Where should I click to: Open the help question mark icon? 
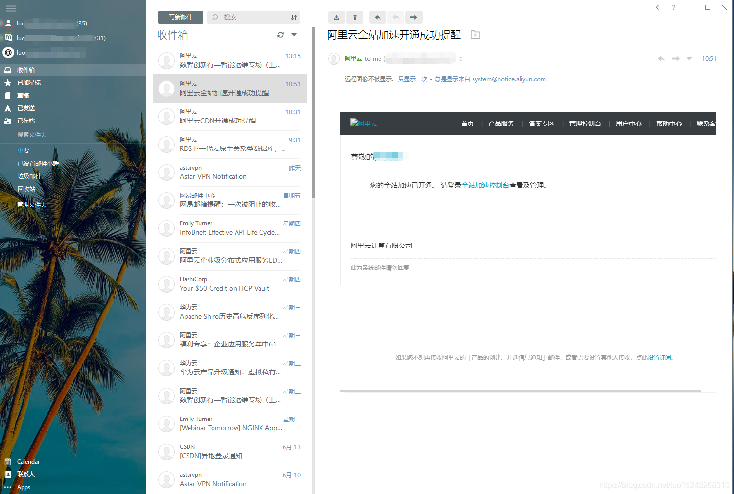click(x=674, y=7)
